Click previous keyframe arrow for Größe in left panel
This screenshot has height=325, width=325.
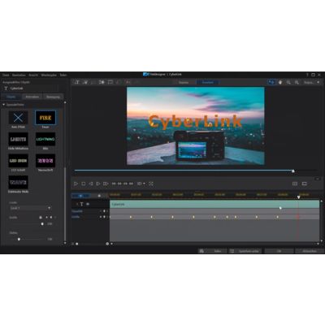pyautogui.click(x=46, y=217)
